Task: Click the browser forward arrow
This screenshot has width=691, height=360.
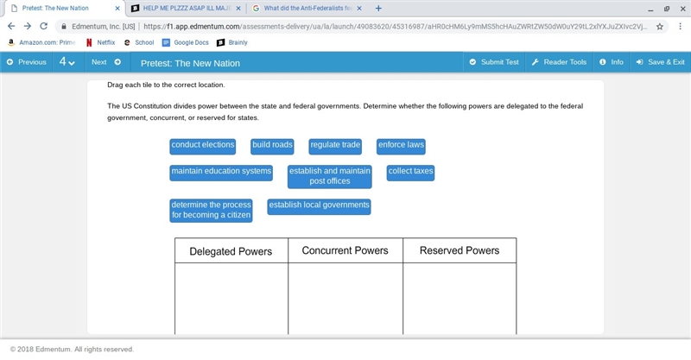Action: 28,26
